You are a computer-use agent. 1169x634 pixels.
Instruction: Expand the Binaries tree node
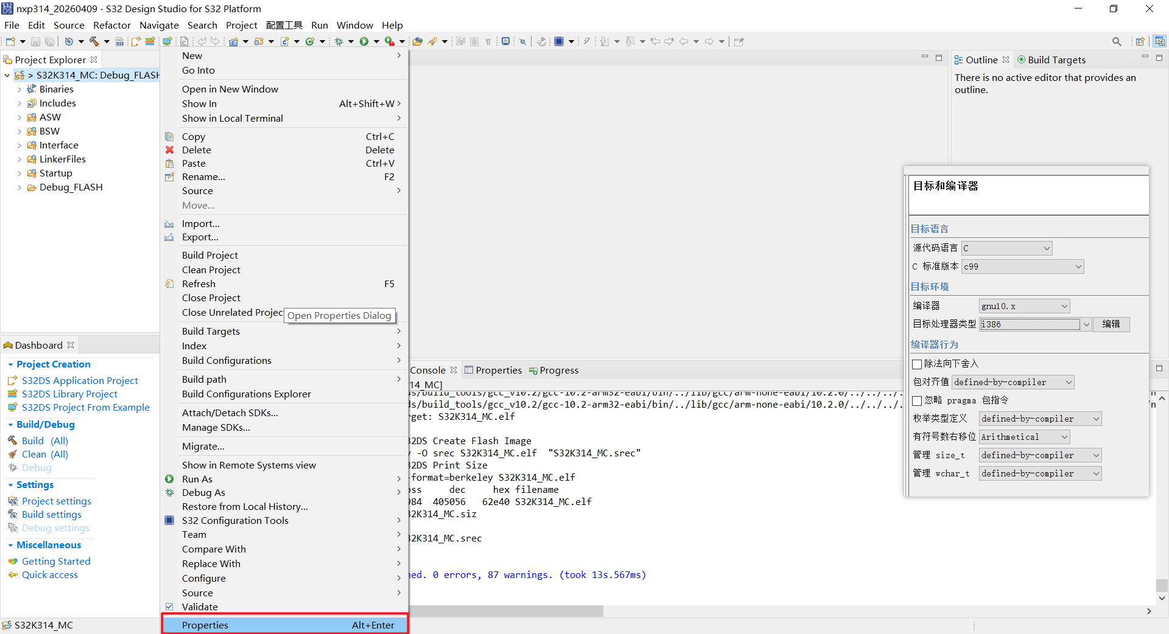(19, 89)
